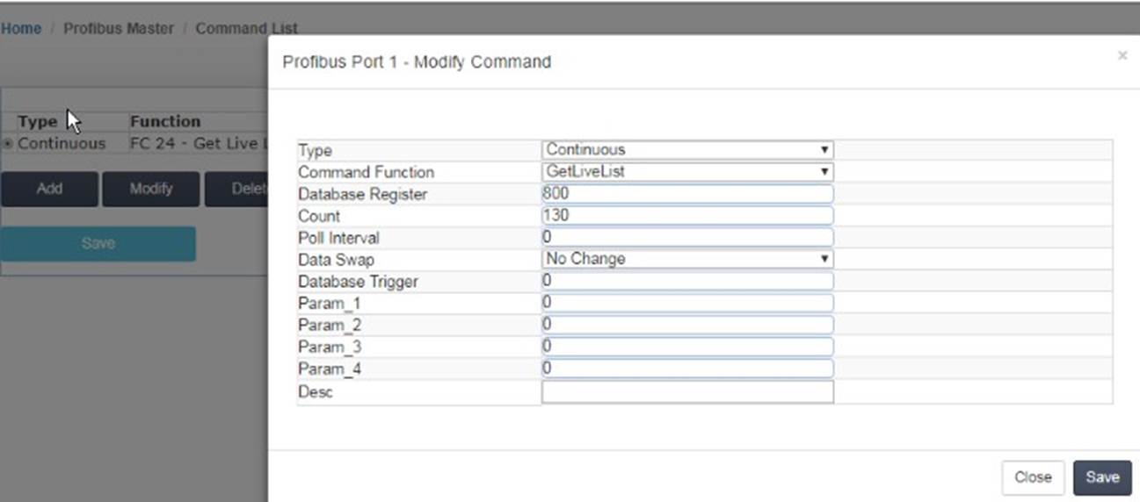Click the Modify button in the command list
This screenshot has height=502, width=1140.
point(151,189)
